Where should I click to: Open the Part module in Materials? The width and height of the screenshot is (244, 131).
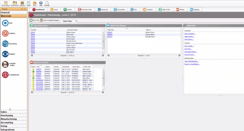pos(5,23)
